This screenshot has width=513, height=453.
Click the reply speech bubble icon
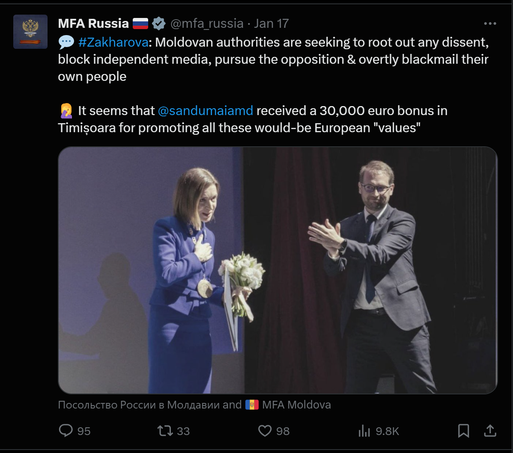pyautogui.click(x=66, y=430)
